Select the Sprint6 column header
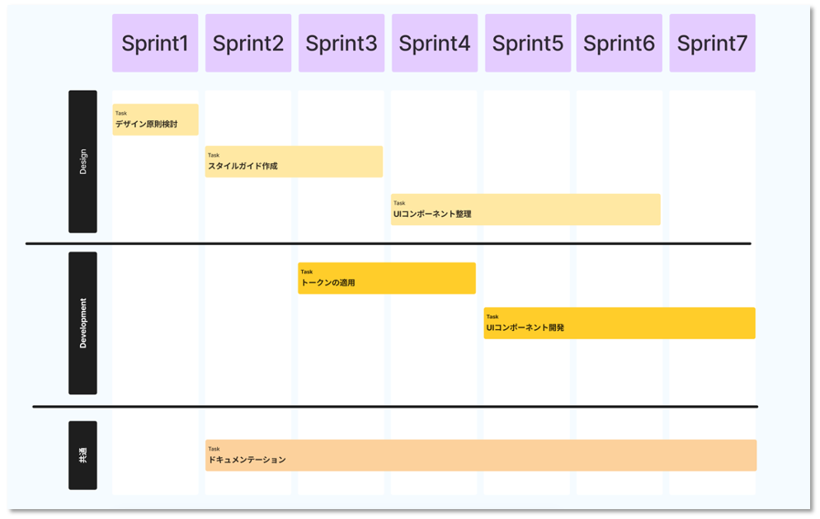The width and height of the screenshot is (820, 519). (x=620, y=43)
